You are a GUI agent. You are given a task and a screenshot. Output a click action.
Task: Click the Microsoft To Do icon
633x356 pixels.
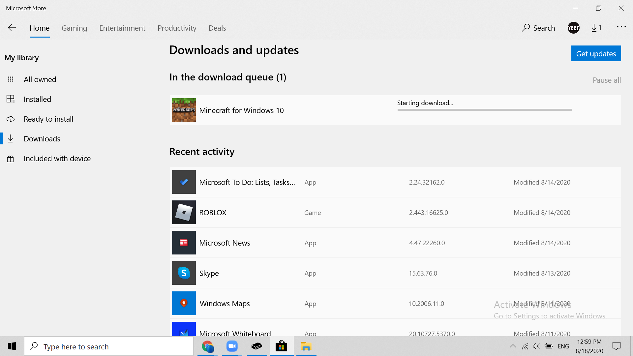184,182
